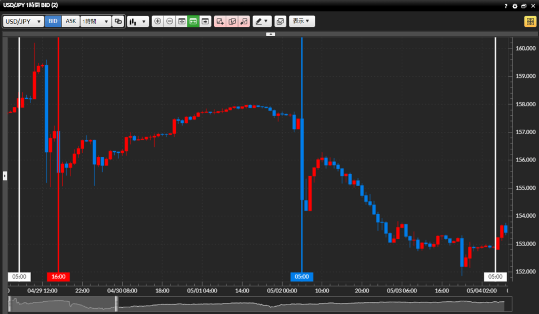Click the left handle of range slider
Screen dimensions: 539x314
coord(9,303)
